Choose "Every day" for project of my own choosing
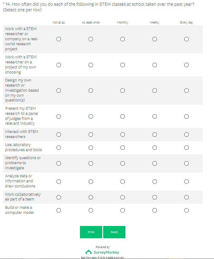This screenshot has height=259, width=214. (186, 65)
